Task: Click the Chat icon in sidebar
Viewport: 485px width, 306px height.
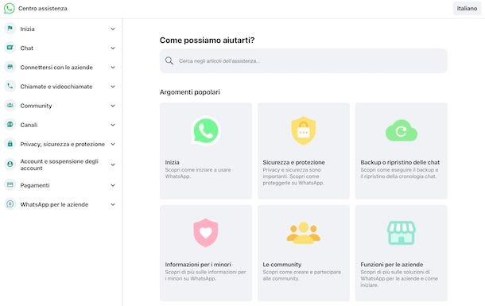Action: pyautogui.click(x=10, y=48)
